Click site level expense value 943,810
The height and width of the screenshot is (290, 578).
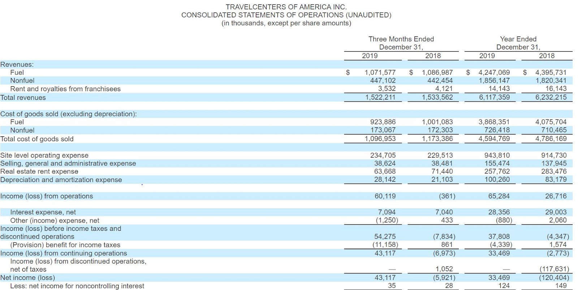[497, 155]
